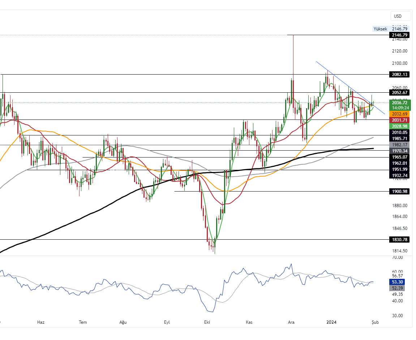Click the gray 52.39 RSI average label
This screenshot has width=416, height=340.
tap(397, 288)
